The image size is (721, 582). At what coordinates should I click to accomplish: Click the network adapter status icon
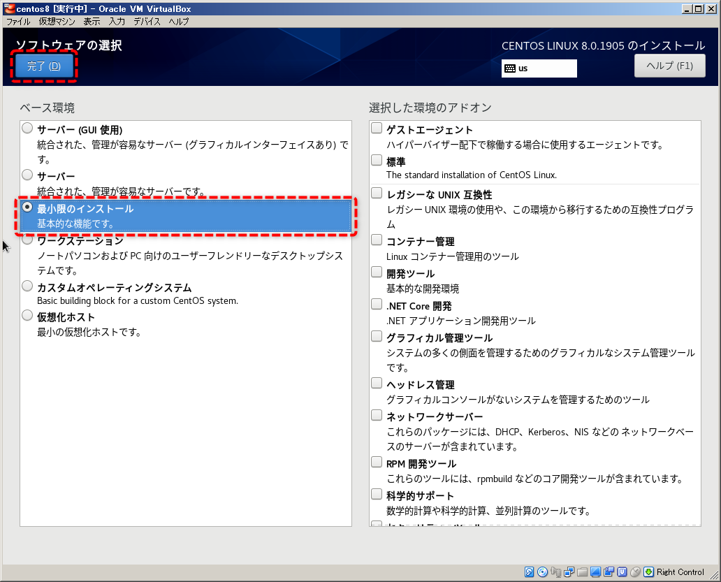[x=570, y=572]
